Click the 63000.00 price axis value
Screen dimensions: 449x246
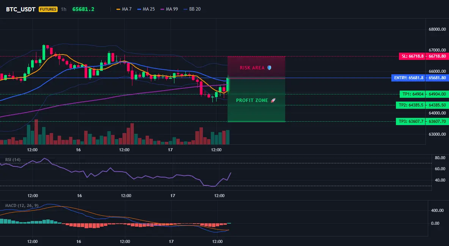coord(437,134)
